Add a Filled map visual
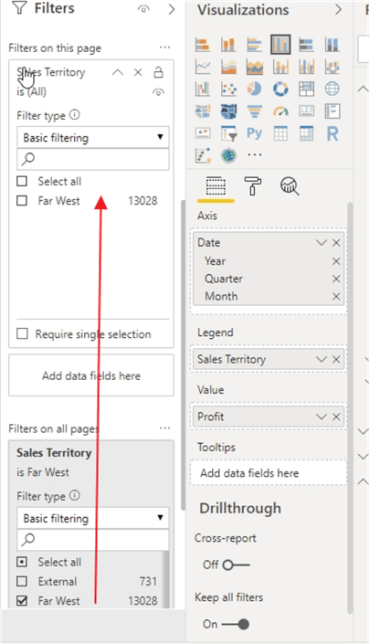Viewport: 369px width, 644px height. tap(203, 111)
